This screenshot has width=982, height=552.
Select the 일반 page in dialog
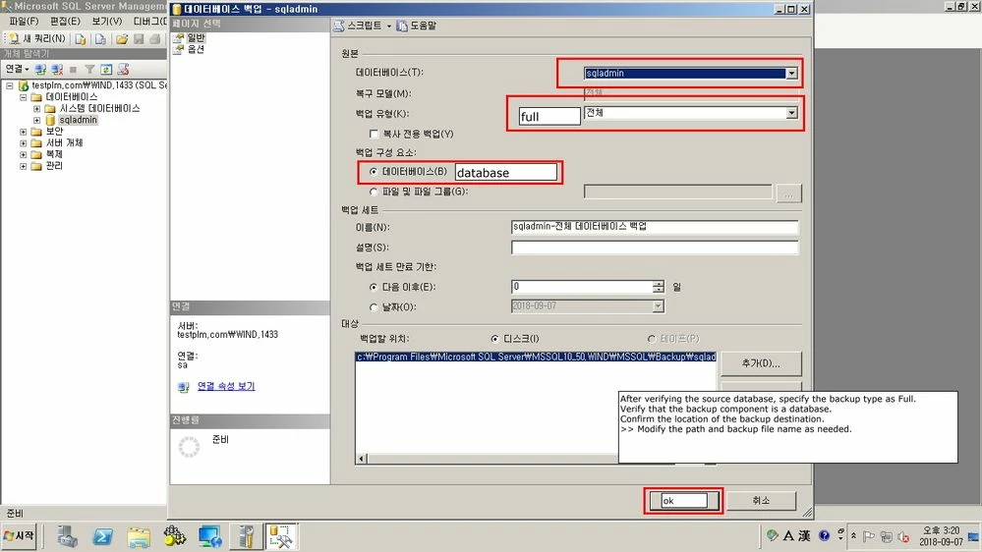pyautogui.click(x=196, y=37)
